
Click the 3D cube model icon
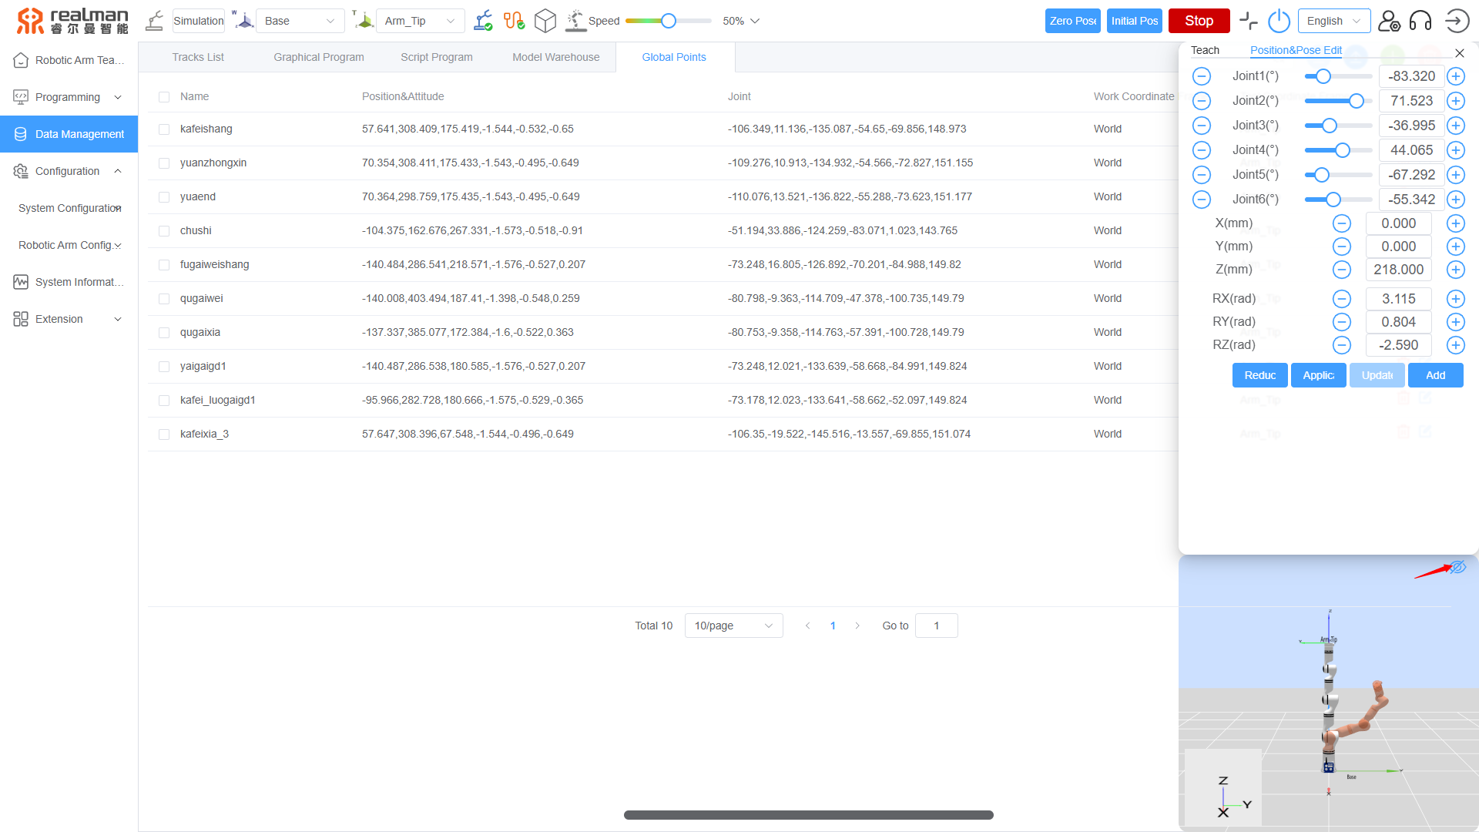545,21
